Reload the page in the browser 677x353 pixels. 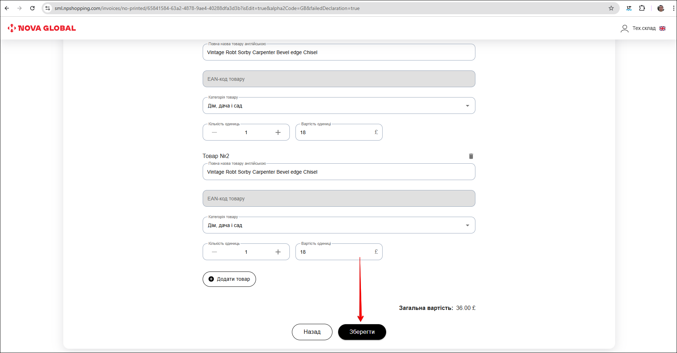tap(32, 8)
